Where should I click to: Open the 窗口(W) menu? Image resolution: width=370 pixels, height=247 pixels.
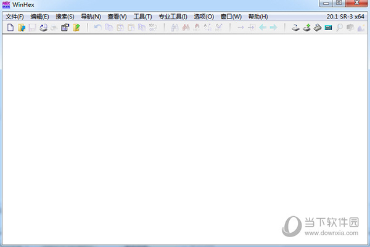(231, 17)
